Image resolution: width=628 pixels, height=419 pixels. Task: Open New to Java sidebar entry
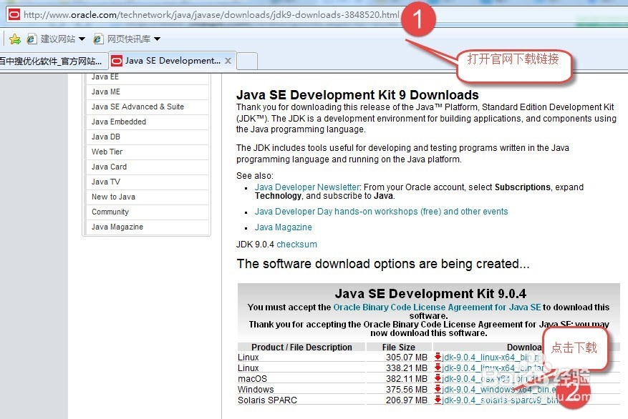(x=113, y=197)
